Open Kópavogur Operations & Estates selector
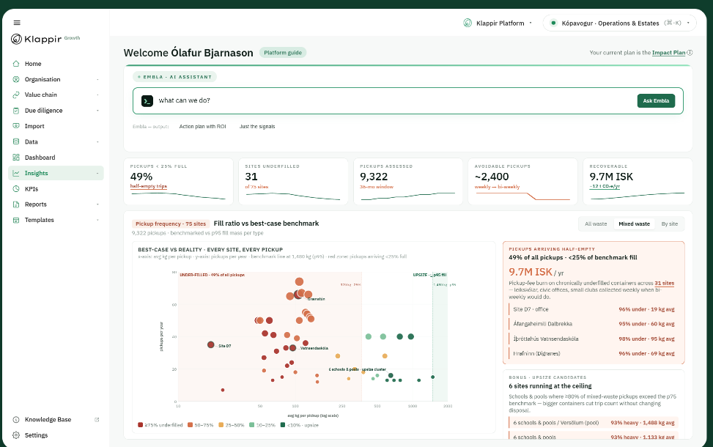713x447 pixels. [x=619, y=23]
